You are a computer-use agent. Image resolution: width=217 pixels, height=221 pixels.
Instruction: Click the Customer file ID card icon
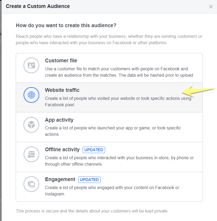(31, 66)
